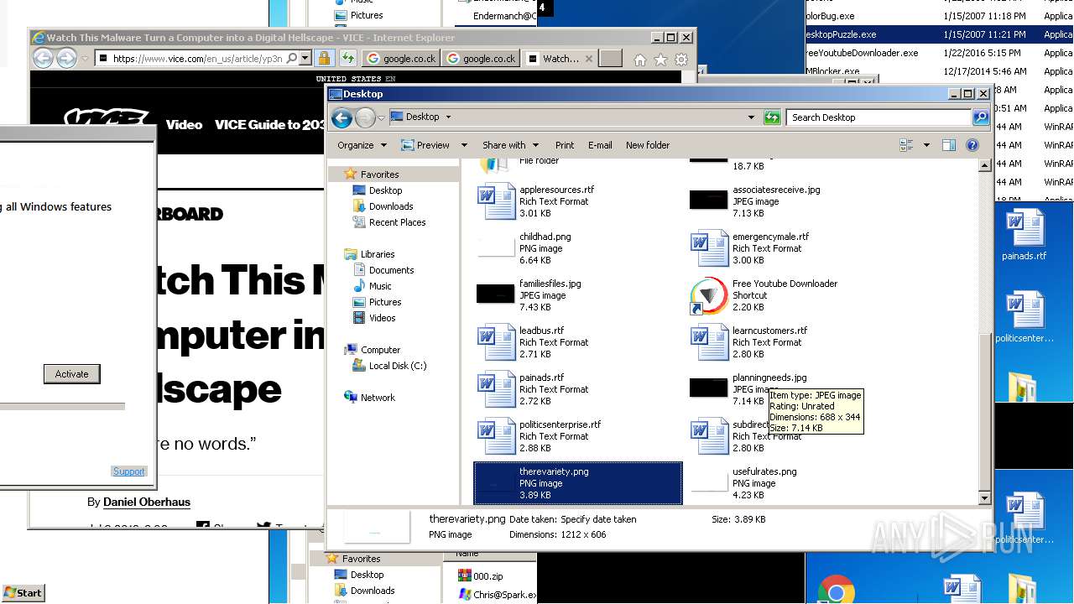
Task: Open recent pages dropdown beside forward button
Action: point(381,118)
